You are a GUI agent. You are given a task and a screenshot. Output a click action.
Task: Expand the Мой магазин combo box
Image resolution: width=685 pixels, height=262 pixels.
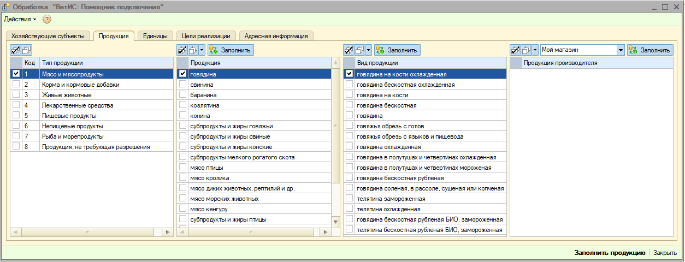click(x=621, y=50)
